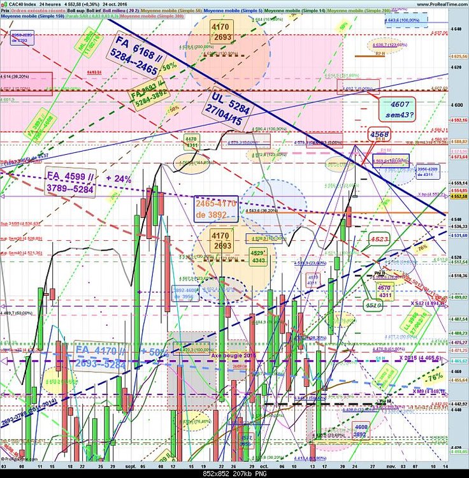Viewport: 469px width, 478px height.
Task: Click the 4607 sem43? callout box
Action: pos(398,110)
